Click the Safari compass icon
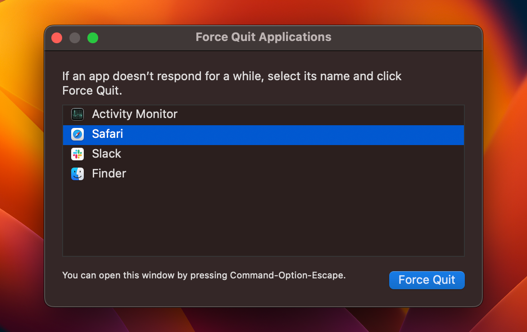The height and width of the screenshot is (332, 527). click(77, 134)
